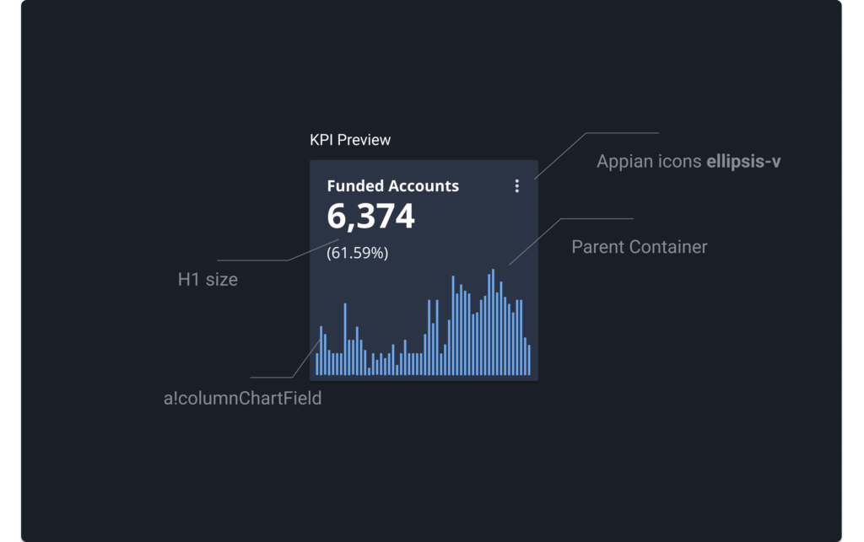The height and width of the screenshot is (542, 864).
Task: Click the H1 size annotation label
Action: [208, 280]
